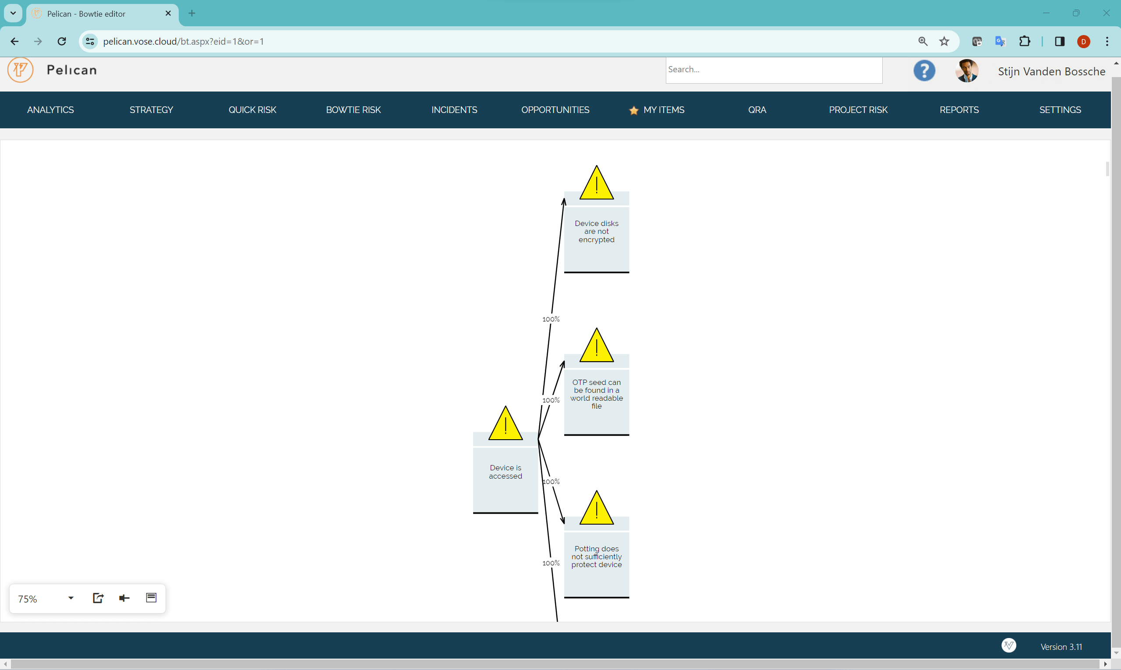Click the user avatar photo
Image resolution: width=1121 pixels, height=670 pixels.
pyautogui.click(x=967, y=71)
